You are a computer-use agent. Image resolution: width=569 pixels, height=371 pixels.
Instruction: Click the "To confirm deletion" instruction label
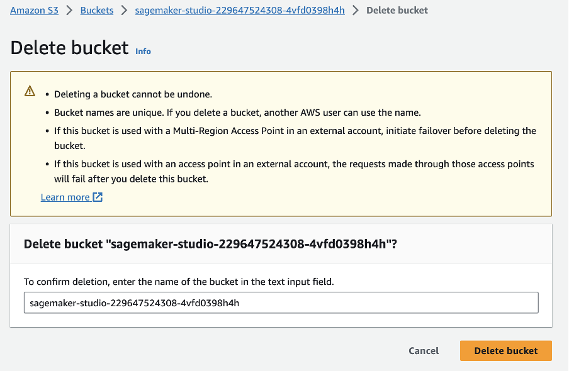(x=179, y=282)
